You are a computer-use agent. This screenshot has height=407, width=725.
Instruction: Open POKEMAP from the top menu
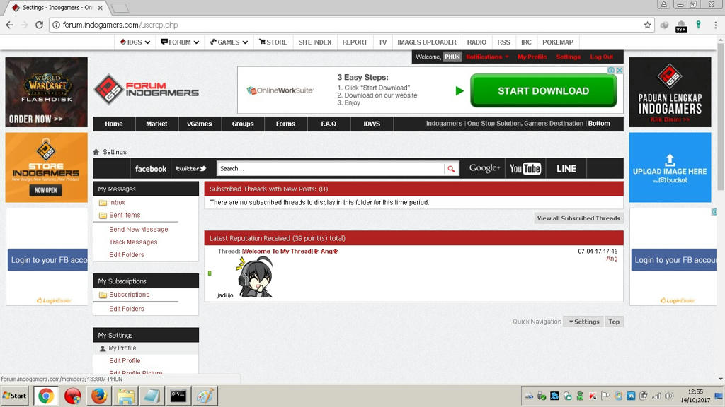[x=558, y=42]
